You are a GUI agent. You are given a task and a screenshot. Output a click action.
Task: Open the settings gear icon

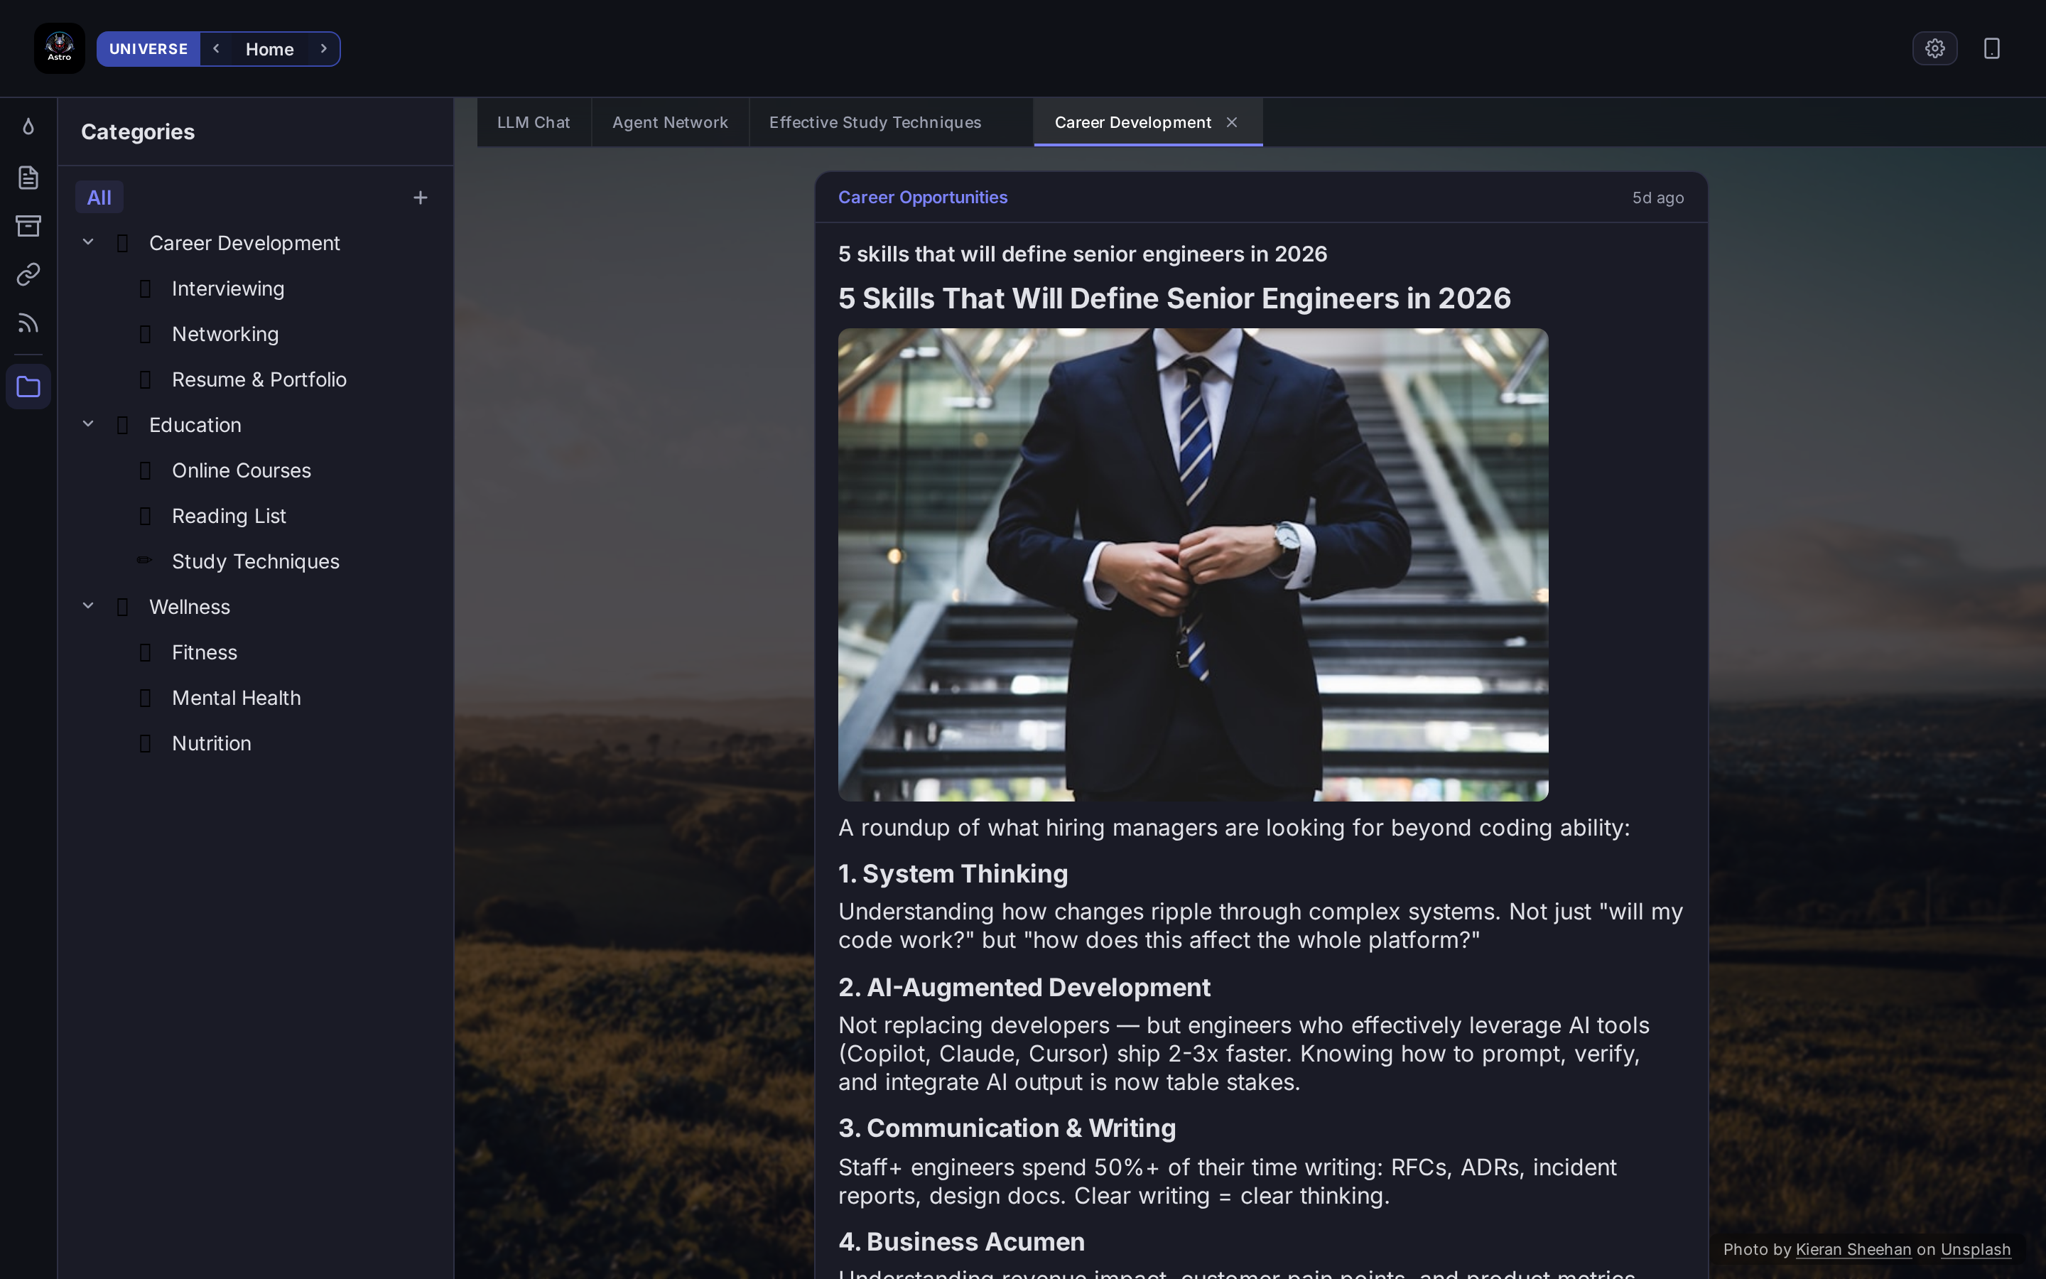(1934, 48)
